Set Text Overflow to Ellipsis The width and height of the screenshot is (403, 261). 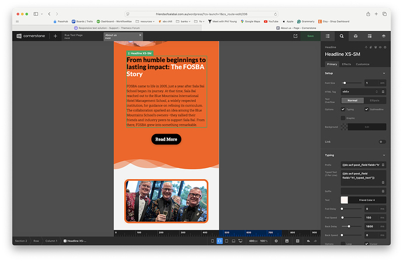tap(374, 101)
